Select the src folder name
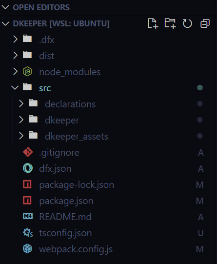This screenshot has height=264, width=217. click(x=45, y=88)
